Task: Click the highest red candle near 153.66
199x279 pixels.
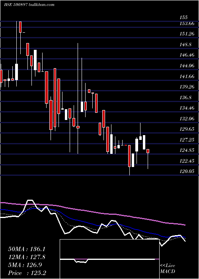Action: coord(20,27)
